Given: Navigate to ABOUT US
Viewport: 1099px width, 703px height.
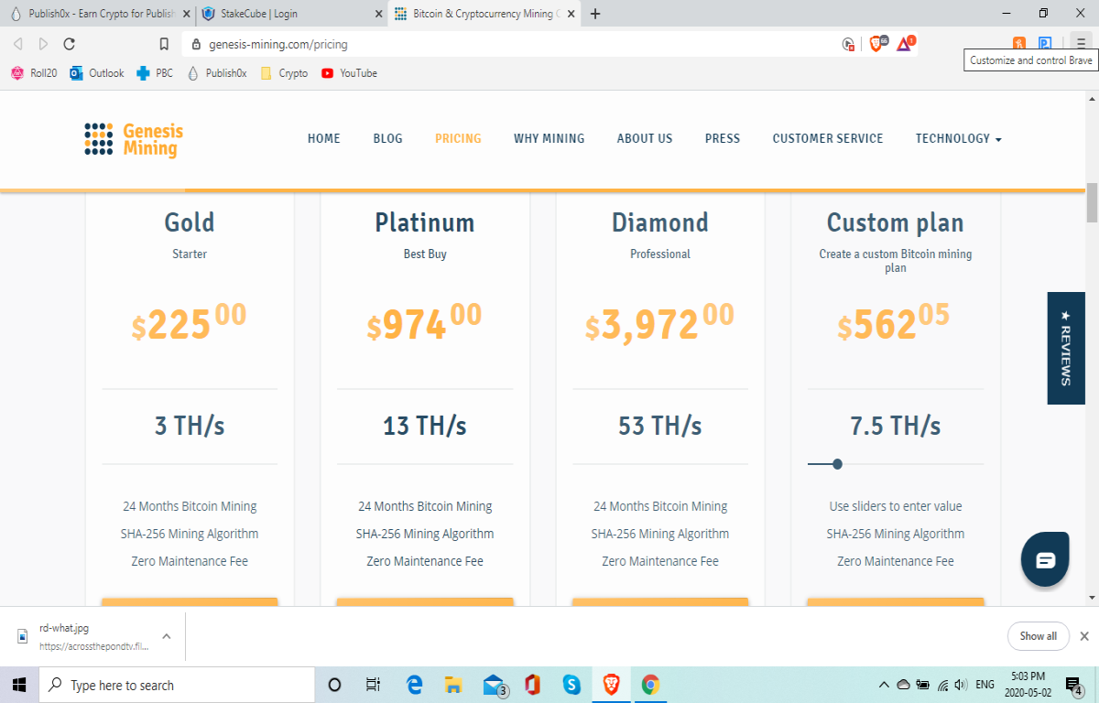Looking at the screenshot, I should point(645,138).
